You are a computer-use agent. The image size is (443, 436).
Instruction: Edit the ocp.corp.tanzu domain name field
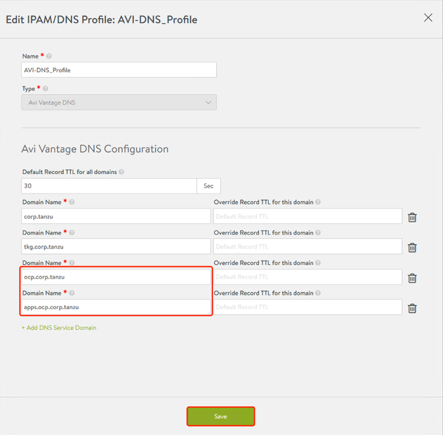pos(116,277)
